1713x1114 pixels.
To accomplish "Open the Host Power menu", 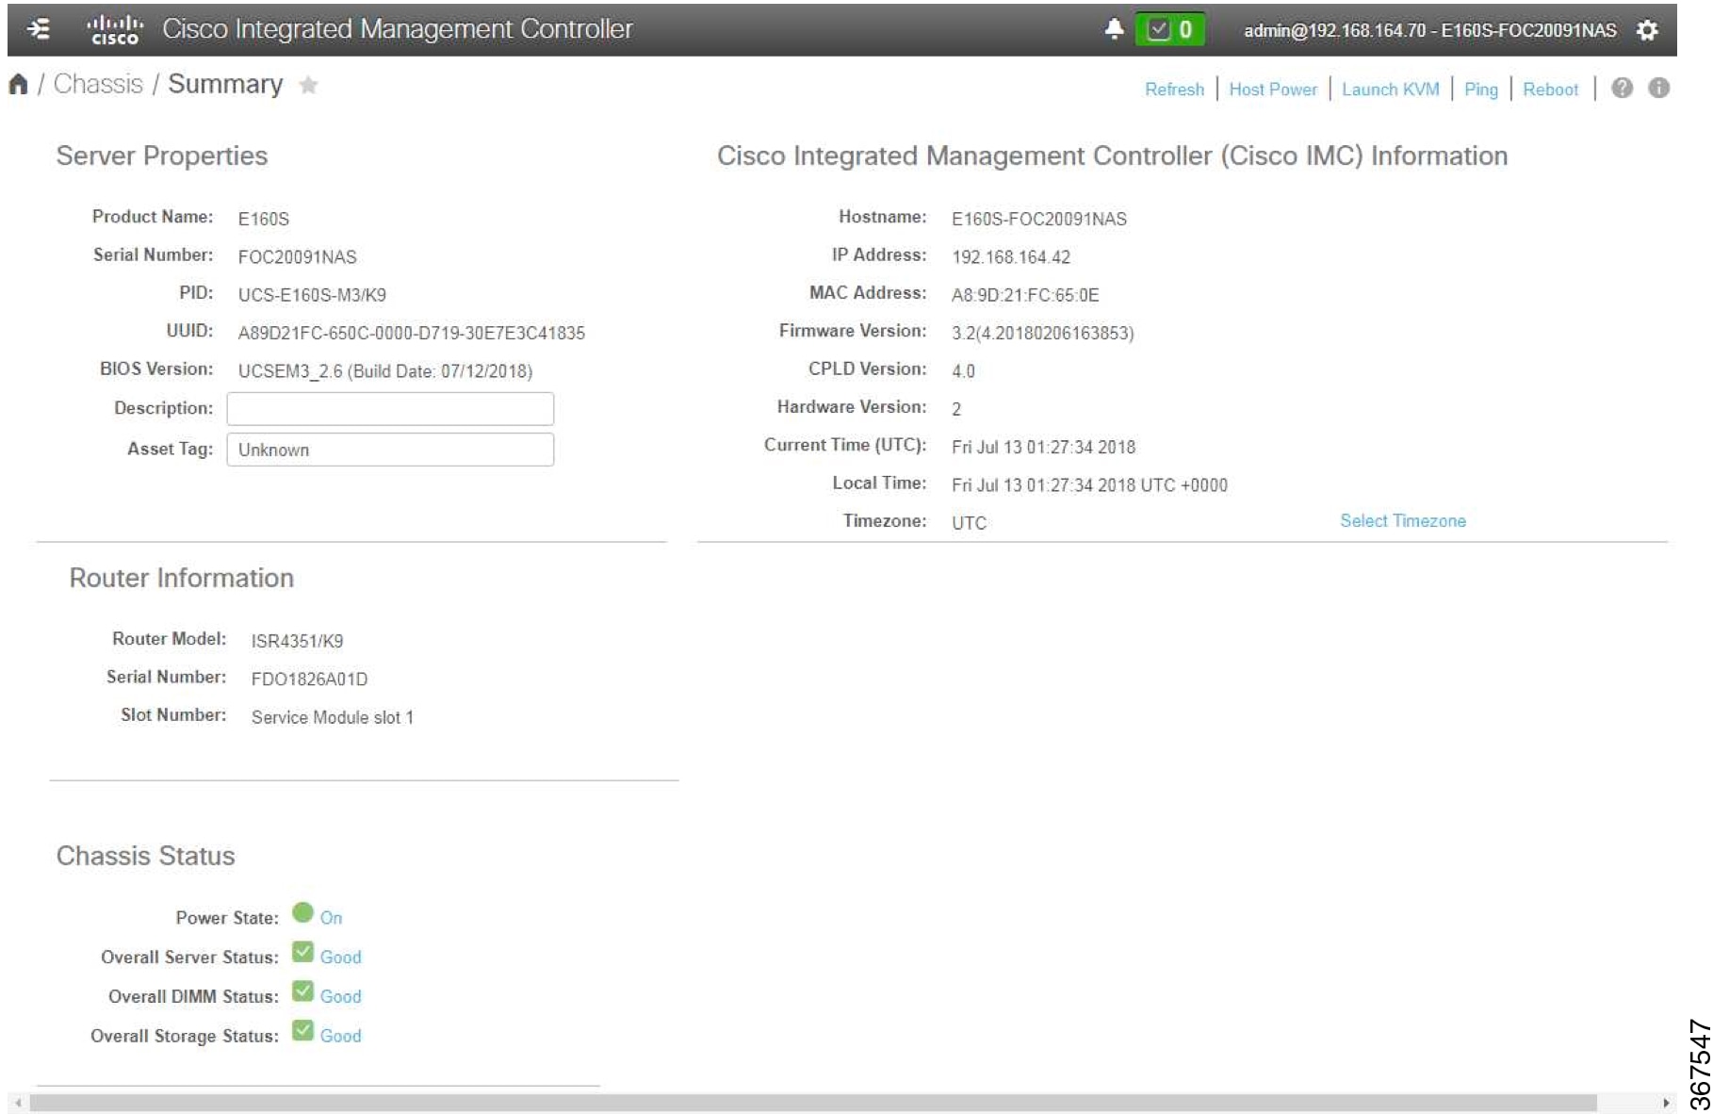I will point(1273,90).
